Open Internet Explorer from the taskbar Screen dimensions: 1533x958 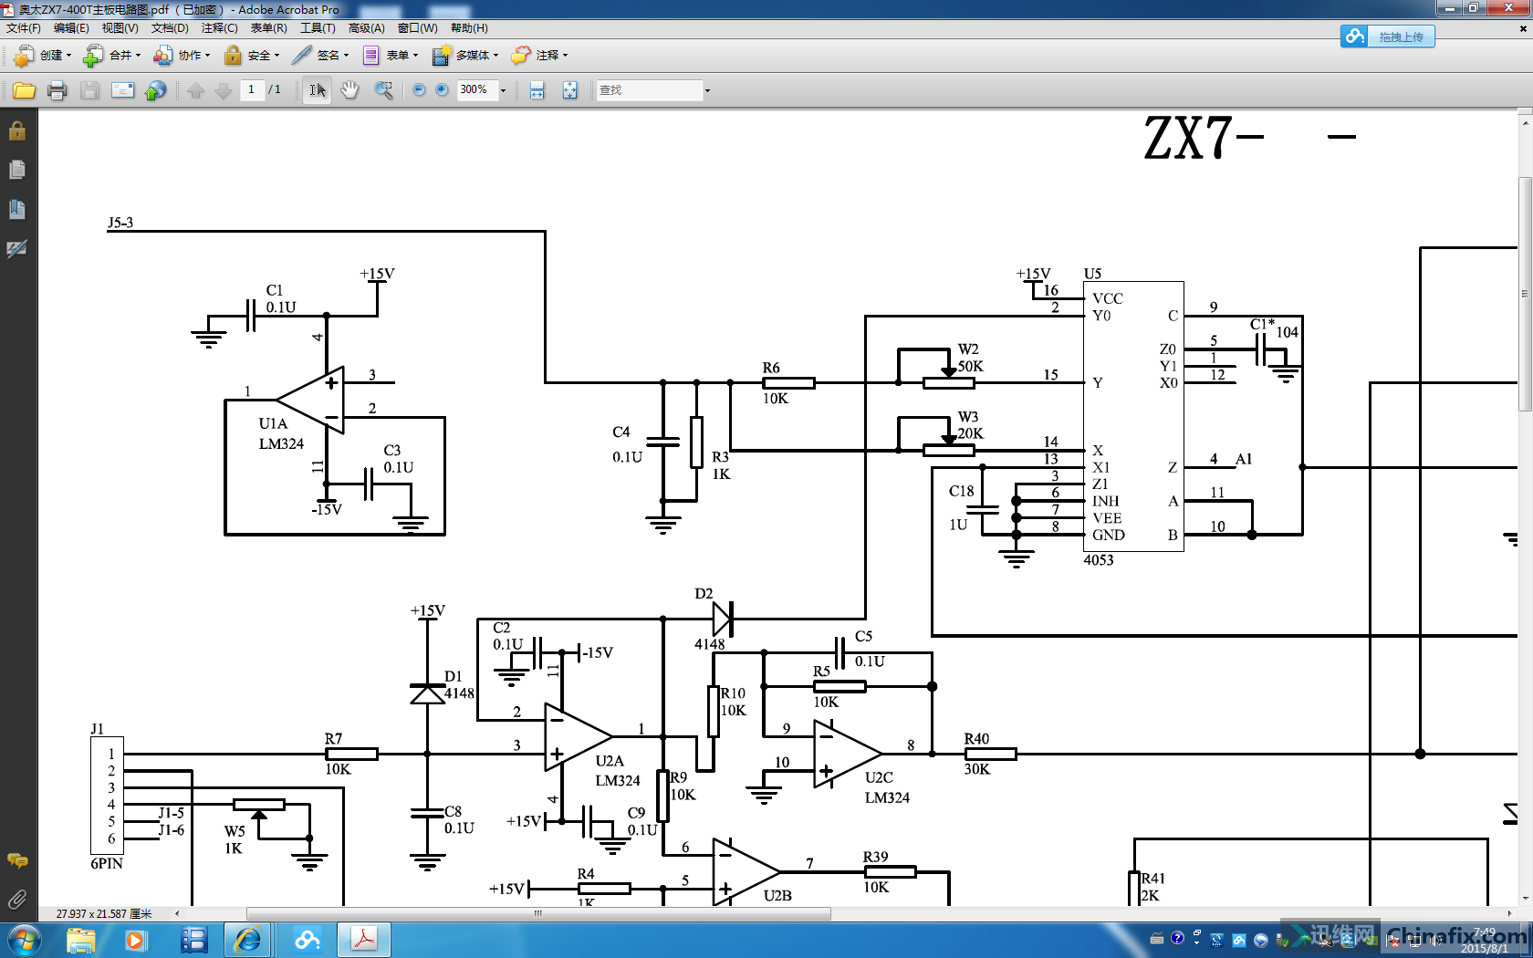[x=247, y=940]
